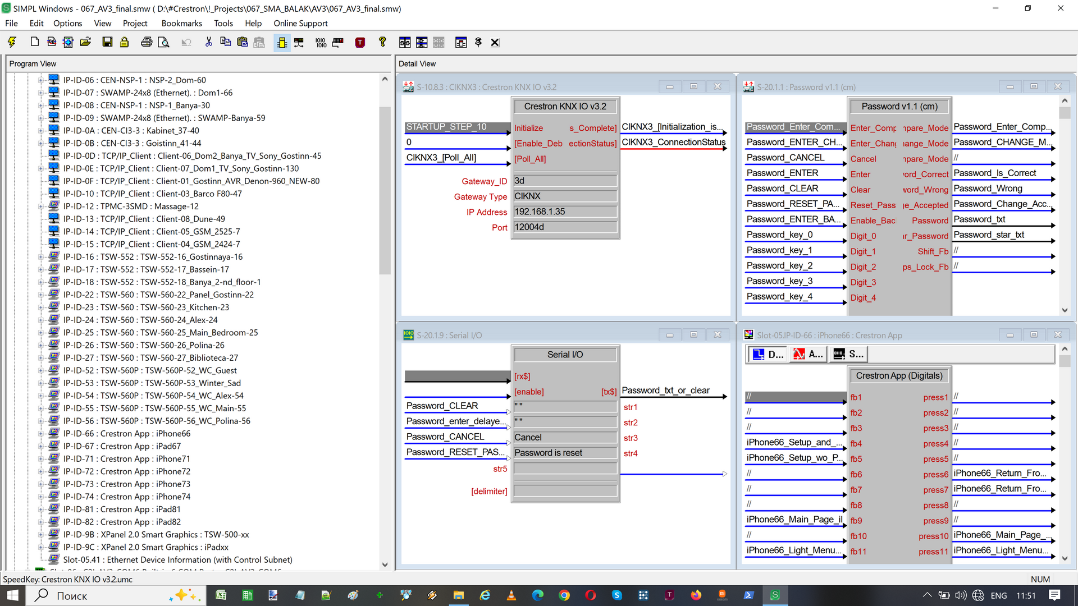Click the Password_txt_or_clear output signal
Image resolution: width=1078 pixels, height=606 pixels.
point(665,390)
